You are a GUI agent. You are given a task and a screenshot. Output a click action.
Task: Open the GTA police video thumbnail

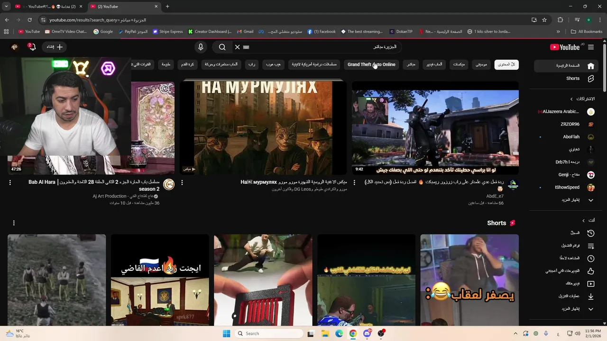tap(435, 128)
